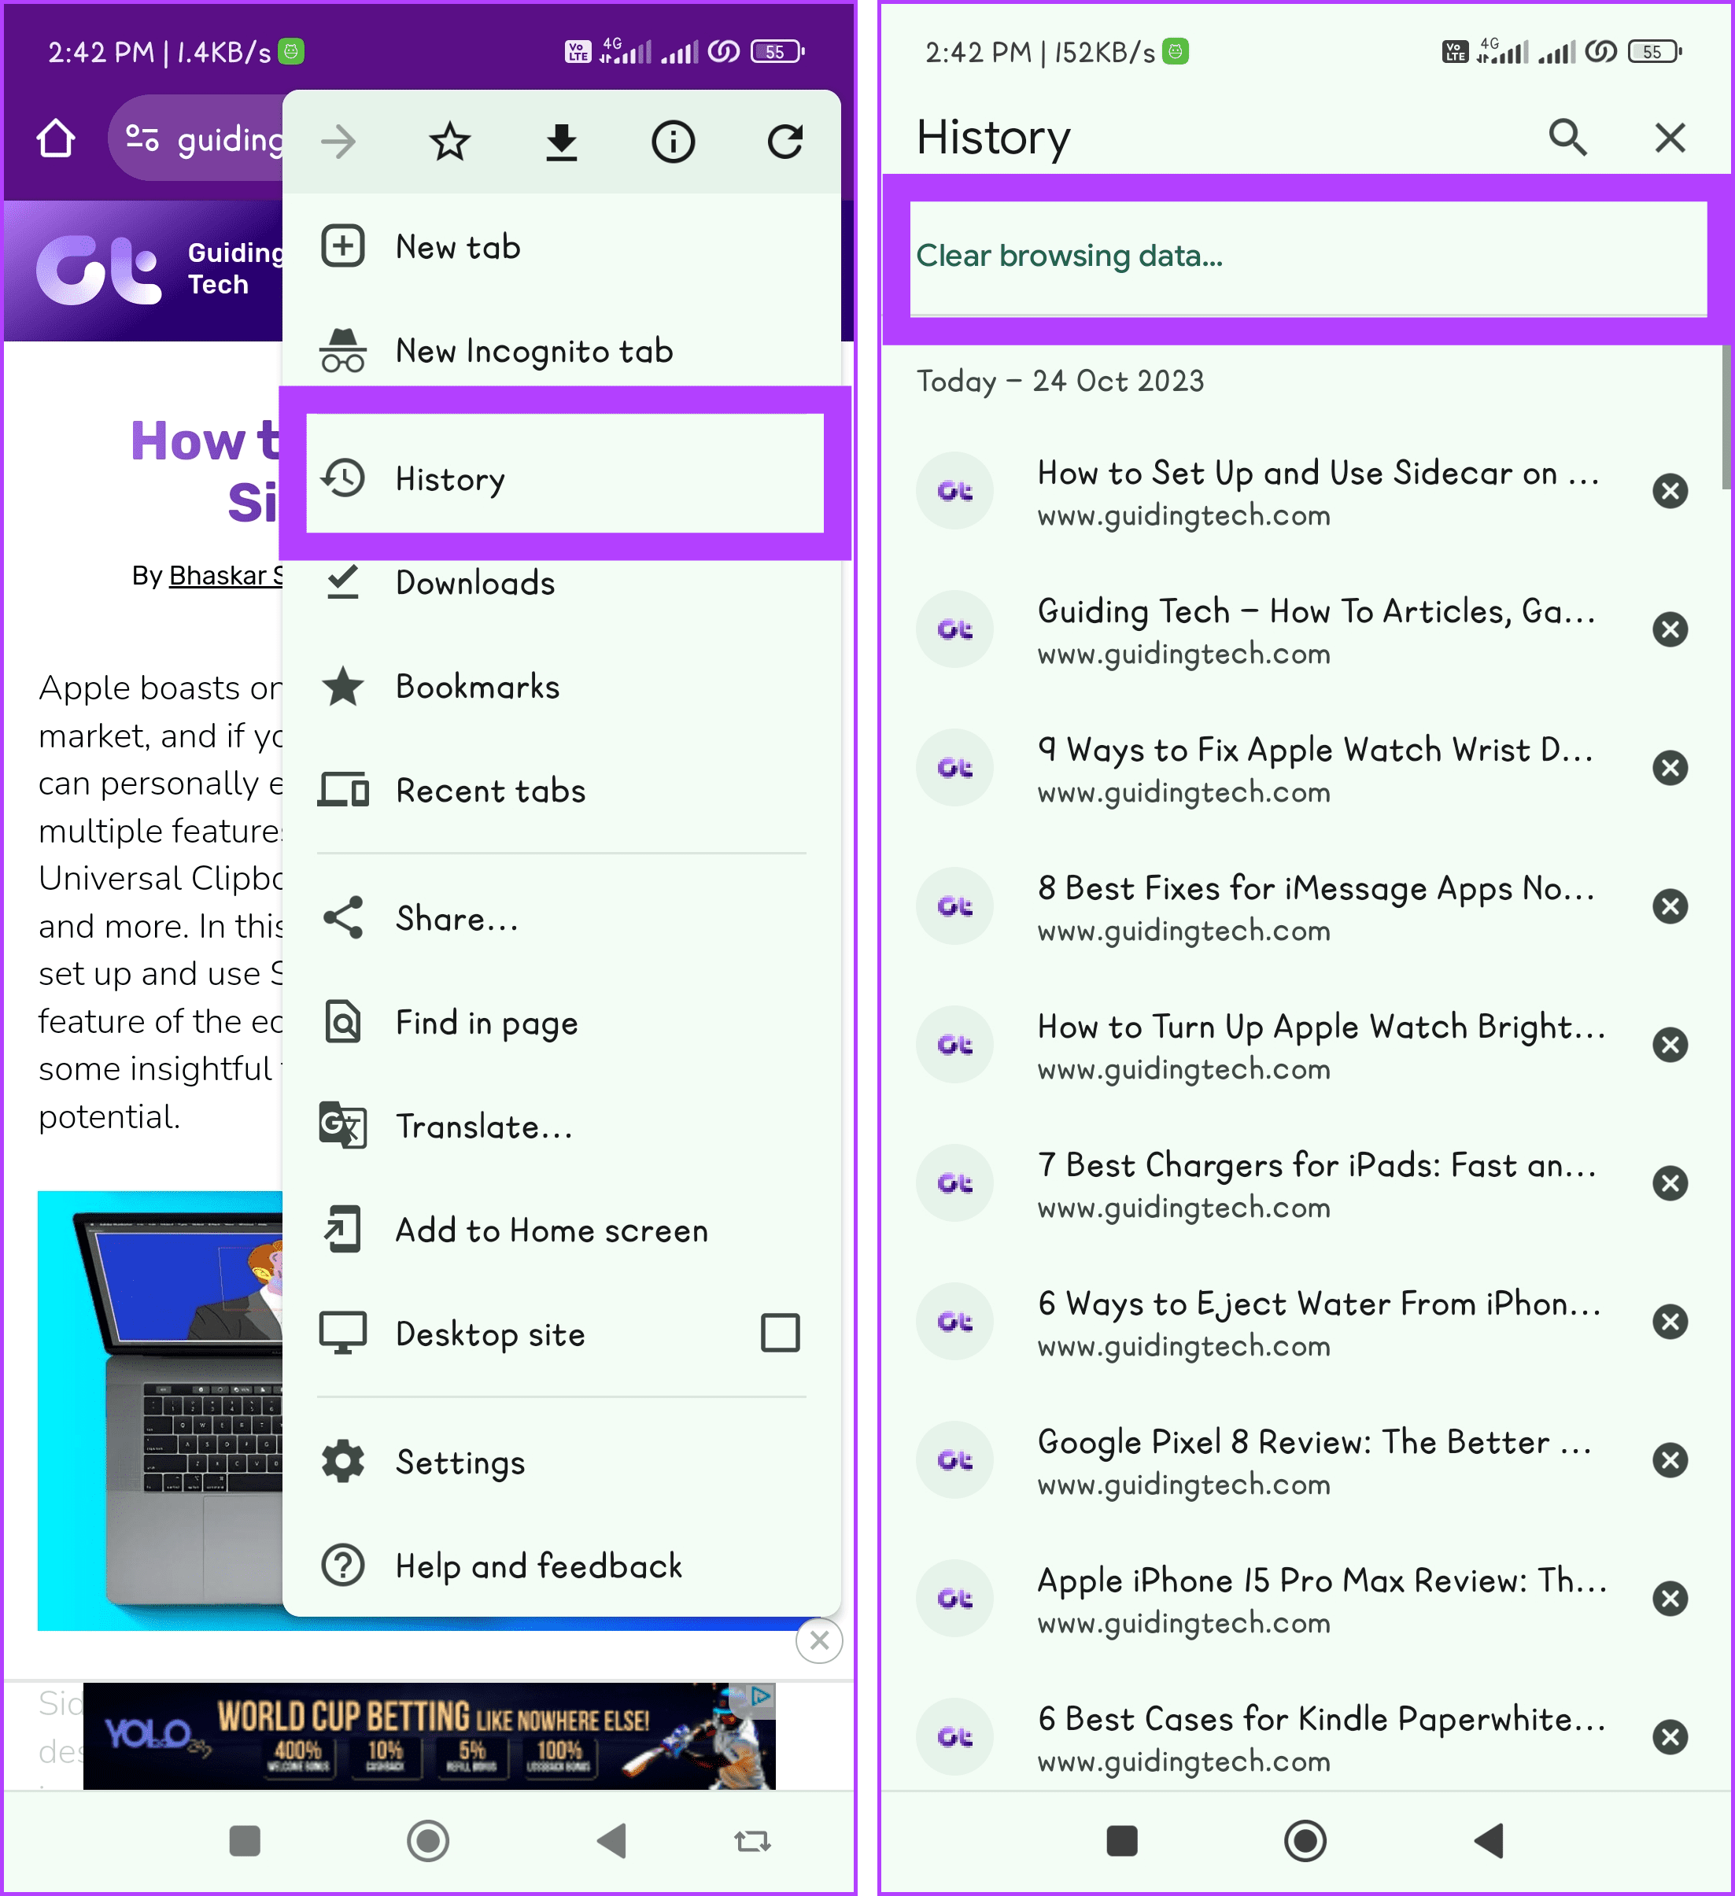Open New tab from menu
Image resolution: width=1735 pixels, height=1896 pixels.
pos(561,246)
